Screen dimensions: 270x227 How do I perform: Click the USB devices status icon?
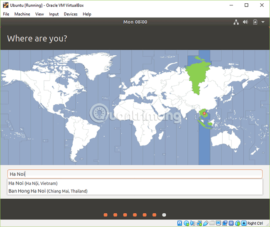[x=206, y=223]
